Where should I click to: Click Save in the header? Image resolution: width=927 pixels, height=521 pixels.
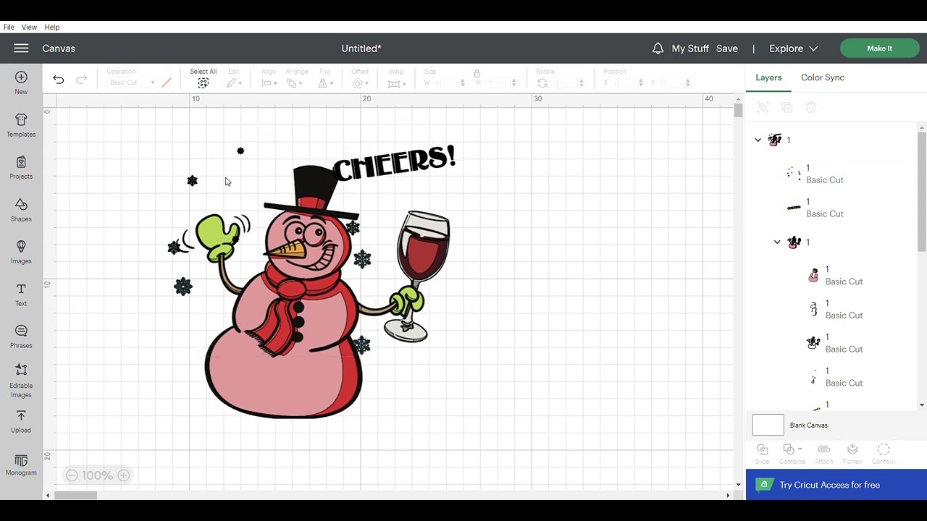(x=727, y=48)
